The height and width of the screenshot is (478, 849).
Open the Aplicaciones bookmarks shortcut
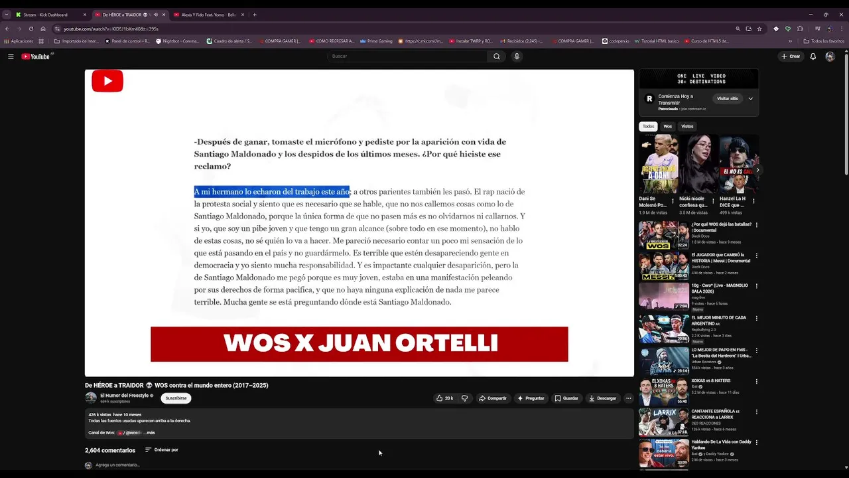[x=19, y=41]
